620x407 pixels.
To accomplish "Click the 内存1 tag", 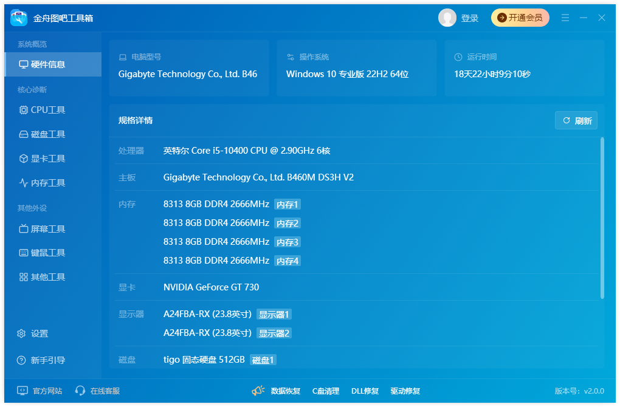I will pos(288,204).
